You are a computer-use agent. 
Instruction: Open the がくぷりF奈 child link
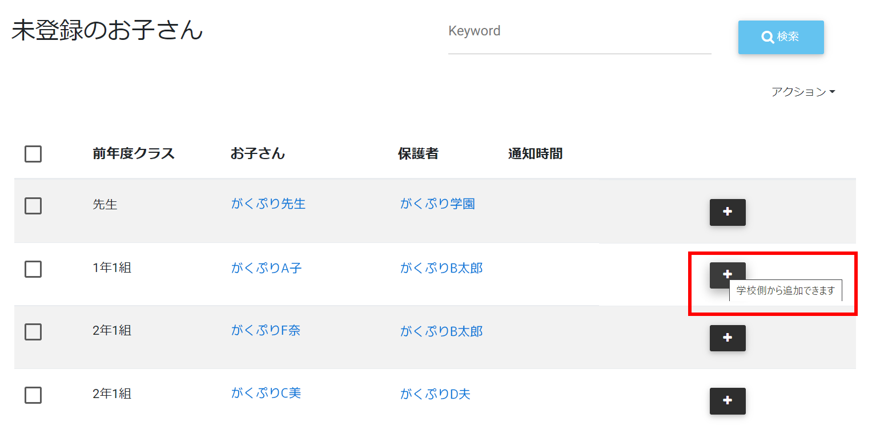click(x=266, y=330)
